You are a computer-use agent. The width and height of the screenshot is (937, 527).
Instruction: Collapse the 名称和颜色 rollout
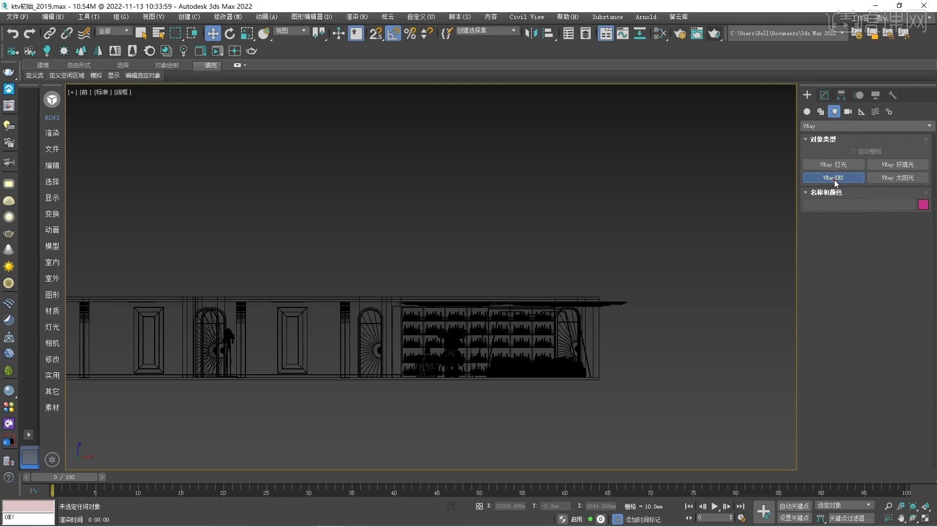[826, 193]
